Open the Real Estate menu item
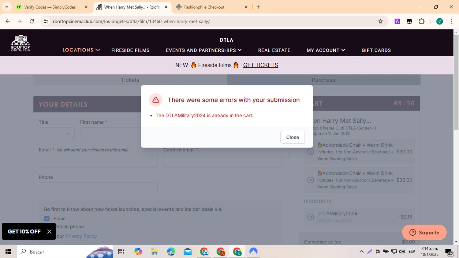Screen dimensions: 459x258 pyautogui.click(x=274, y=50)
